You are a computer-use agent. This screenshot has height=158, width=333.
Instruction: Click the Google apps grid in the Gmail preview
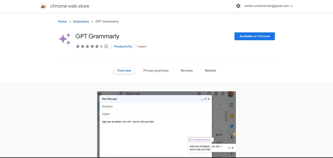pos(223,94)
